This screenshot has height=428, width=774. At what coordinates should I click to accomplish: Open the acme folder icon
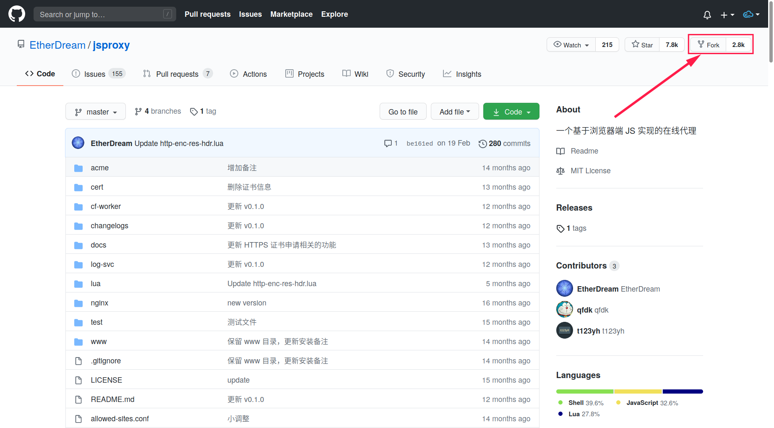click(x=78, y=168)
